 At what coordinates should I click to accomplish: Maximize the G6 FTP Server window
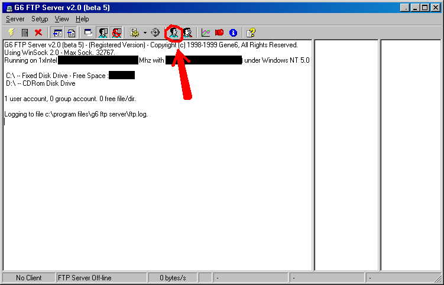(424, 8)
